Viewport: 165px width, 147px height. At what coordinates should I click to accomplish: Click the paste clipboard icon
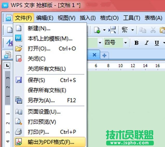(x=162, y=30)
